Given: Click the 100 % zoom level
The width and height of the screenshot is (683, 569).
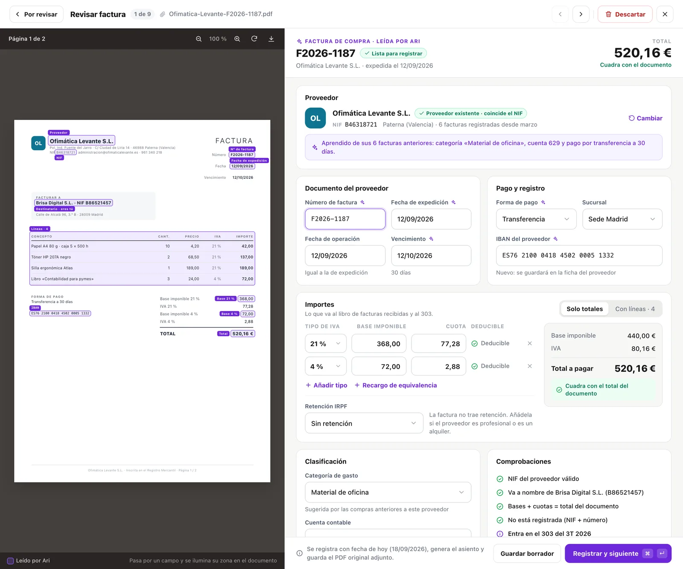Looking at the screenshot, I should pyautogui.click(x=218, y=39).
